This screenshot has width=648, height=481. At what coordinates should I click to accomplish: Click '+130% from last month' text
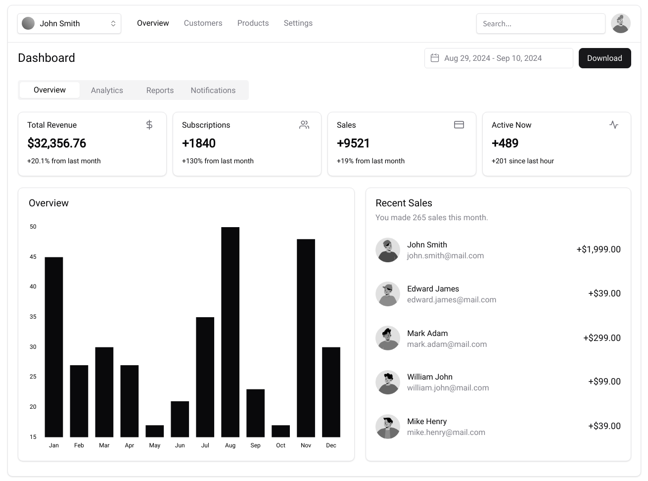point(218,161)
